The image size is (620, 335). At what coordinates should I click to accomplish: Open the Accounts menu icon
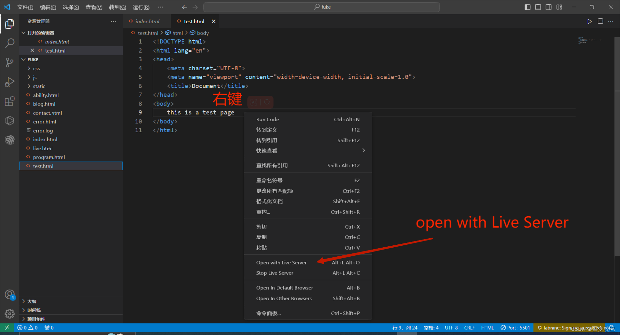10,295
